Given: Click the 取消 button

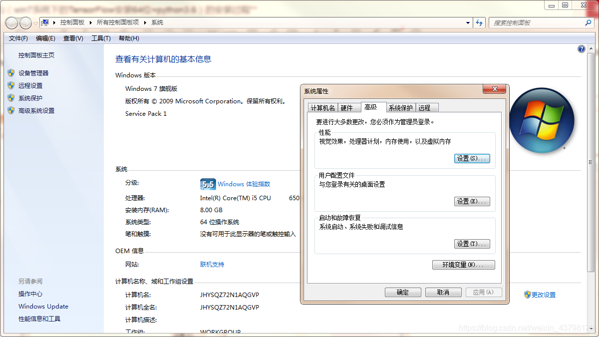Looking at the screenshot, I should (443, 292).
